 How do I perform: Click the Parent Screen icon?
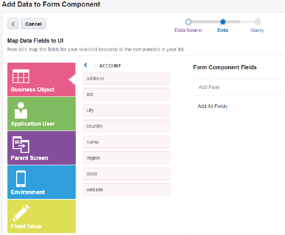point(21,144)
